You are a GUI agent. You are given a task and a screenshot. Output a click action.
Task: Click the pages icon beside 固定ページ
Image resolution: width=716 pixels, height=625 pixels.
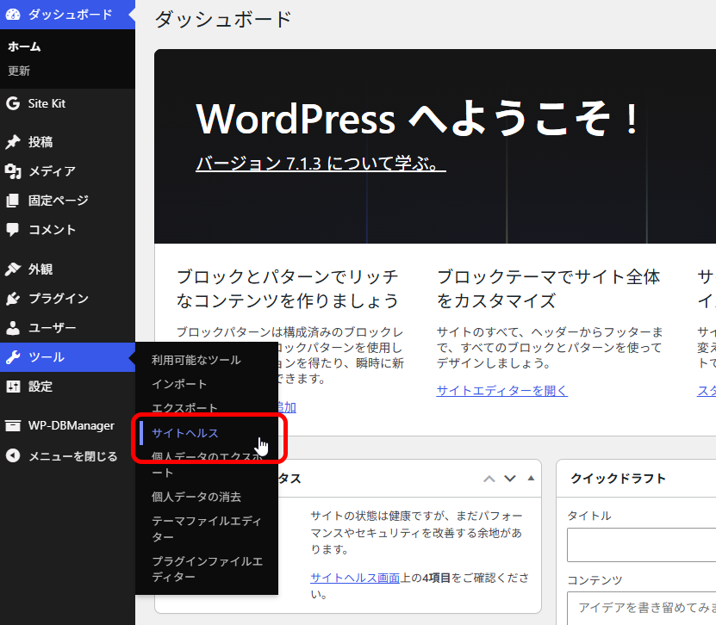13,201
